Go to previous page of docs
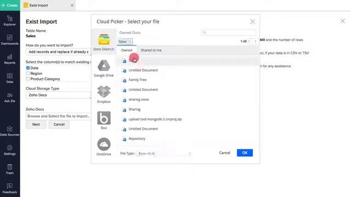351x197 pixels. [x=250, y=42]
